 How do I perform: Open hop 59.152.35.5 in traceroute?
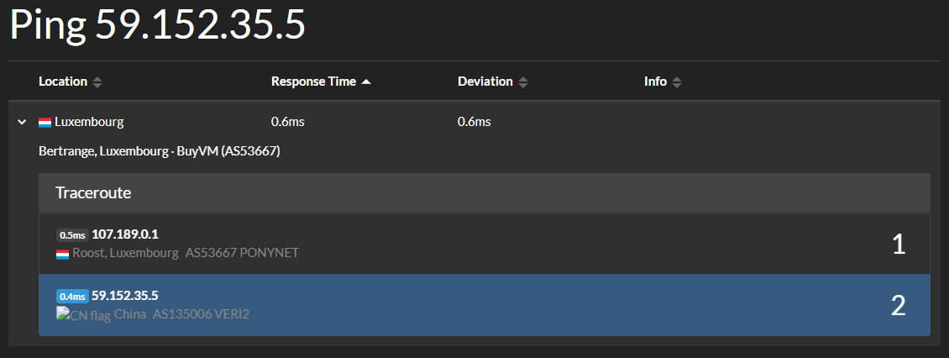pos(125,296)
